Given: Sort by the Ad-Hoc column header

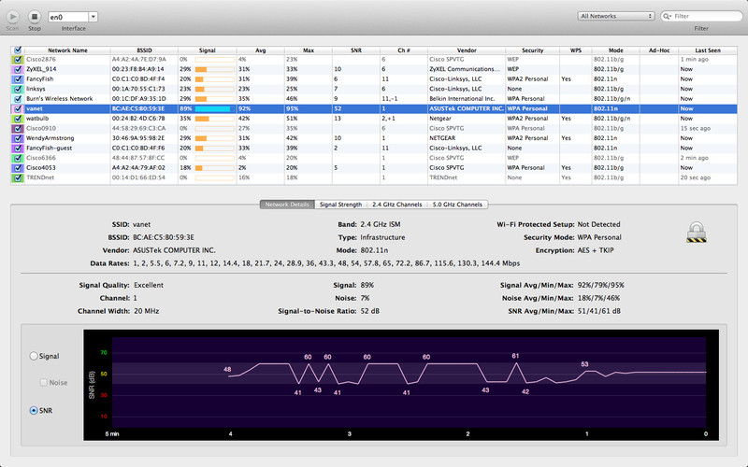Looking at the screenshot, I should click(659, 50).
